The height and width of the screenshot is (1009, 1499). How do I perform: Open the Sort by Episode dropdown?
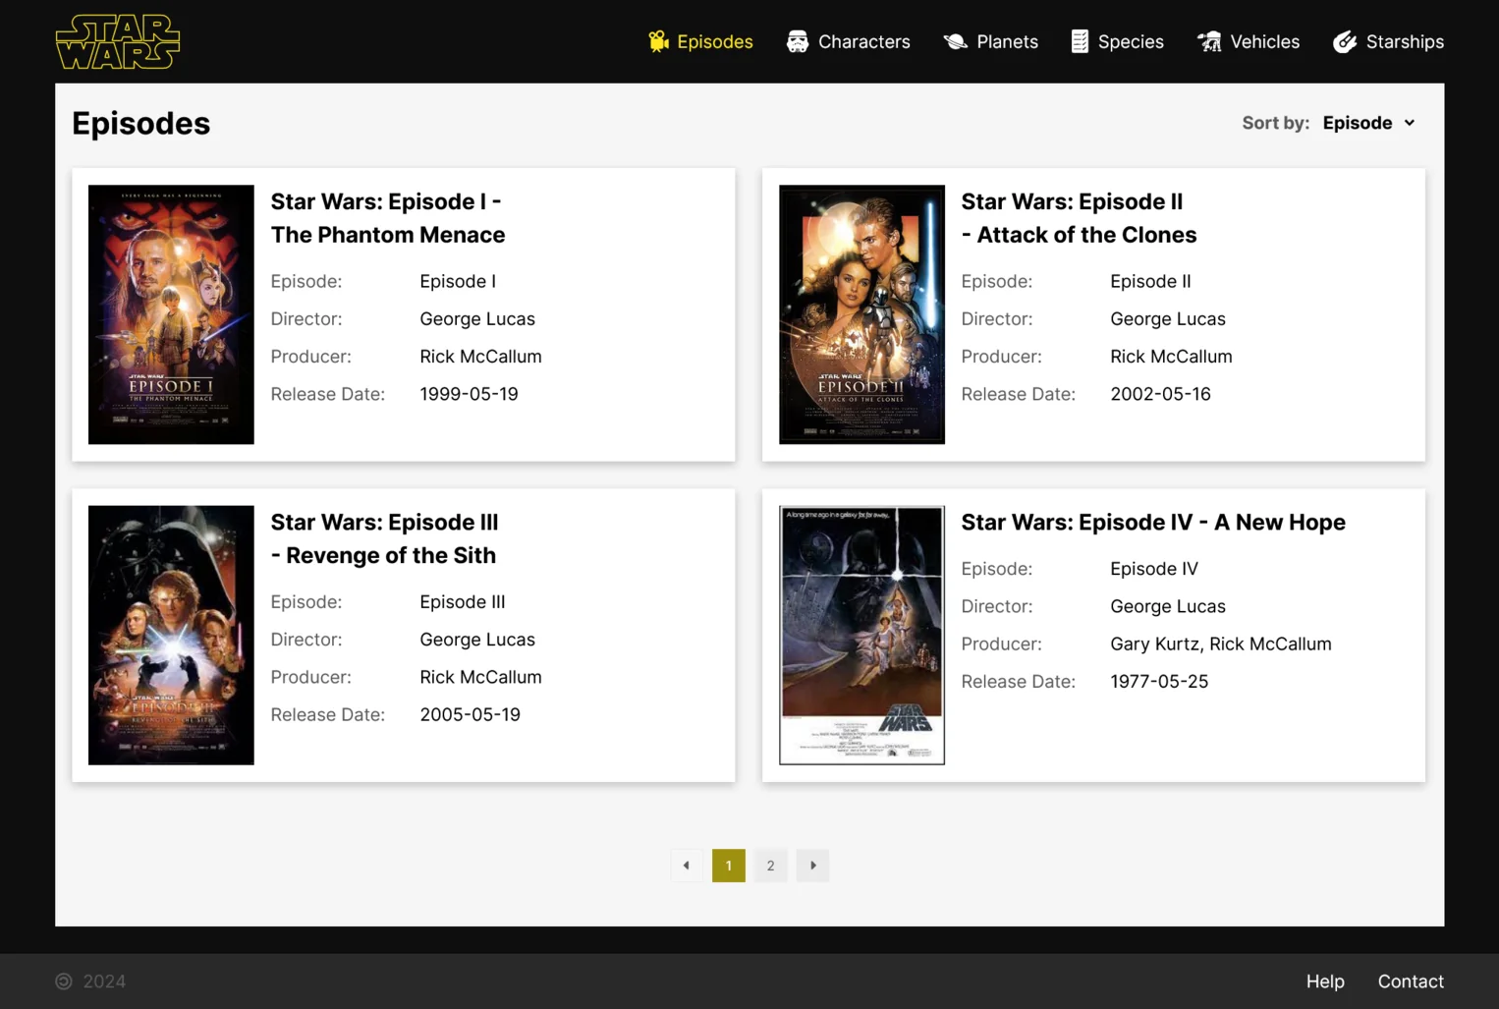pyautogui.click(x=1369, y=123)
